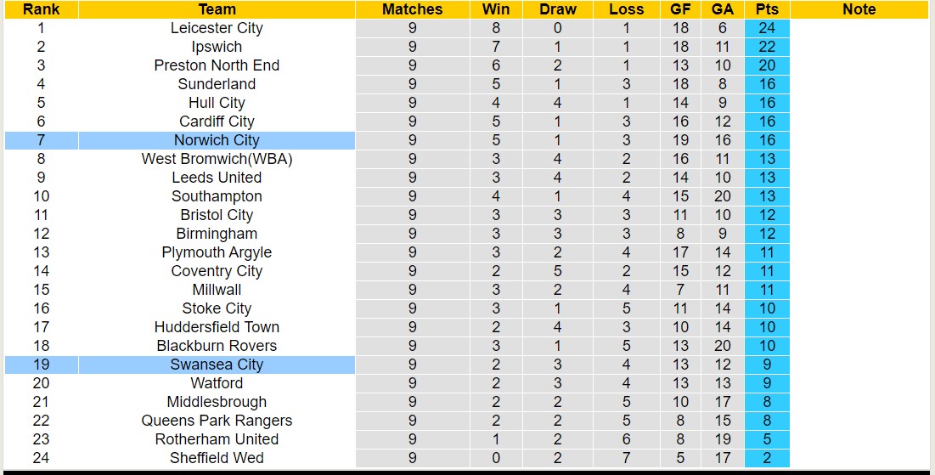
Task: Select Queens Park Rangers in the table
Action: click(x=217, y=421)
